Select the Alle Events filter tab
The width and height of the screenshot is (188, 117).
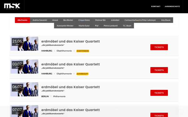point(23,20)
